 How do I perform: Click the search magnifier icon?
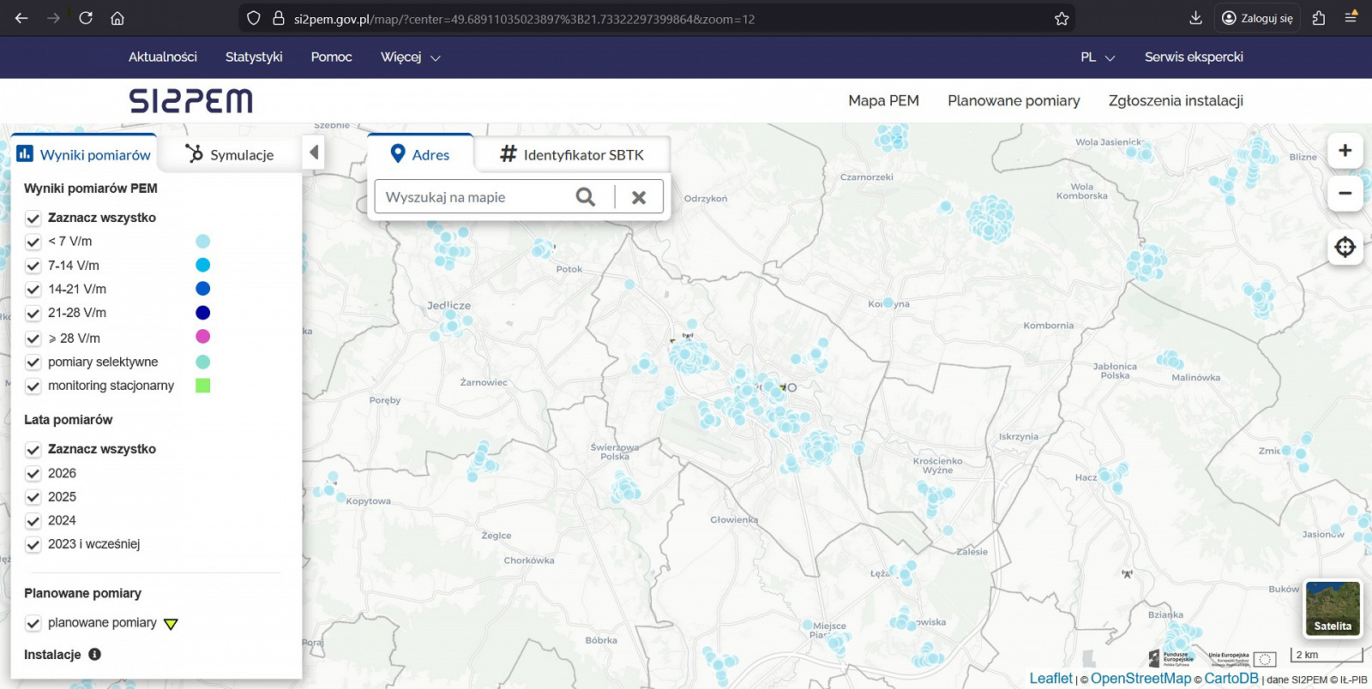tap(586, 197)
